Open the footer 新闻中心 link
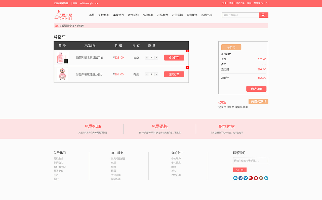 [x=58, y=171]
